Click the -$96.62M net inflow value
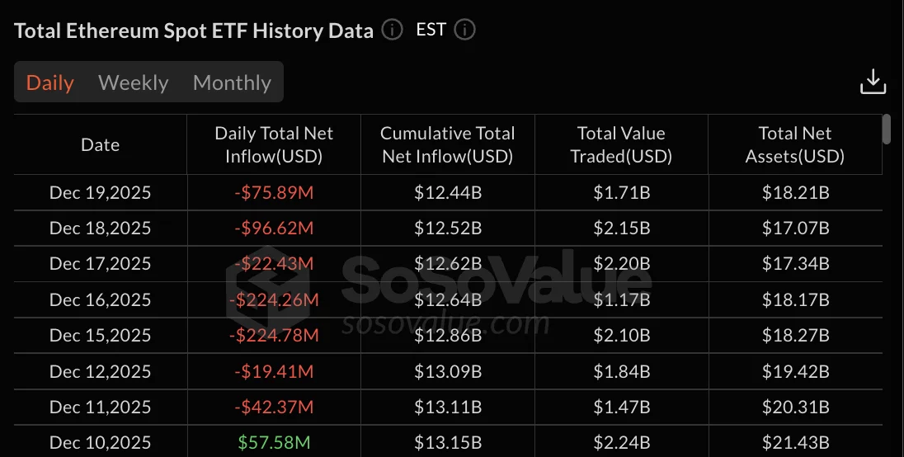This screenshot has width=904, height=457. point(274,228)
